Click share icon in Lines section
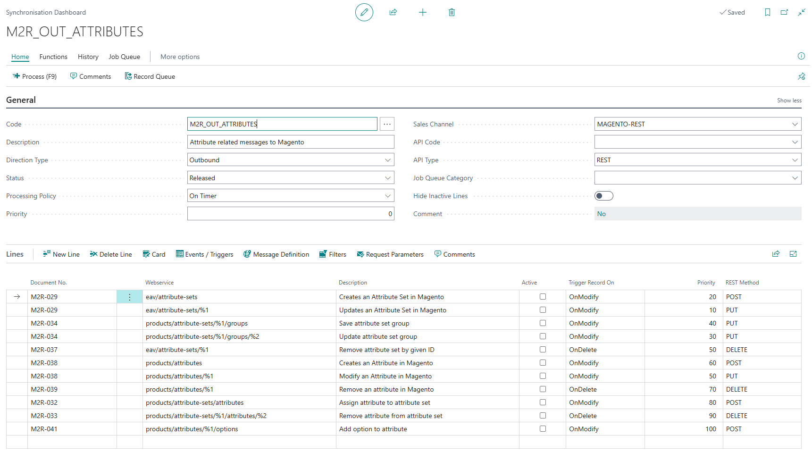This screenshot has height=452, width=812. 776,254
